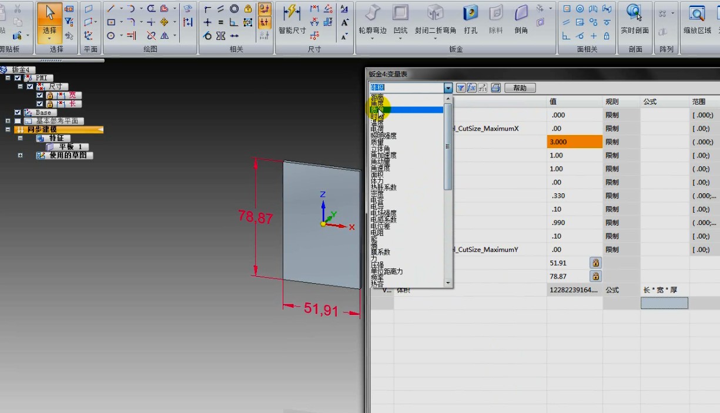Choose 面积 in the unit list
Viewport: 720px width, 413px height.
[x=377, y=174]
